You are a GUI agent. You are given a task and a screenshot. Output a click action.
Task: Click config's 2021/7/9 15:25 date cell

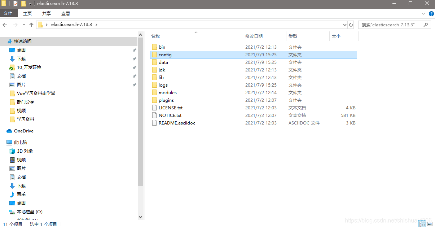pyautogui.click(x=261, y=54)
